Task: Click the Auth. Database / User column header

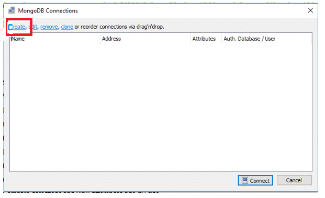Action: pos(266,39)
